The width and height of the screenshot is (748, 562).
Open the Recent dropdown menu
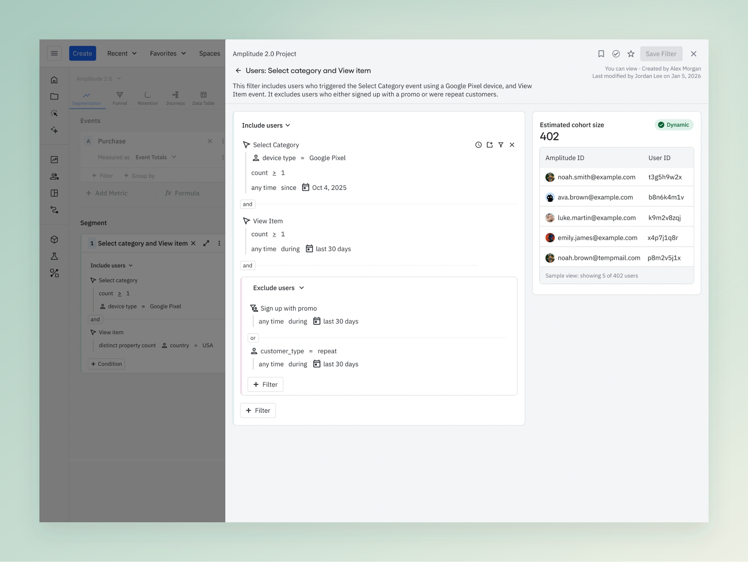(122, 53)
